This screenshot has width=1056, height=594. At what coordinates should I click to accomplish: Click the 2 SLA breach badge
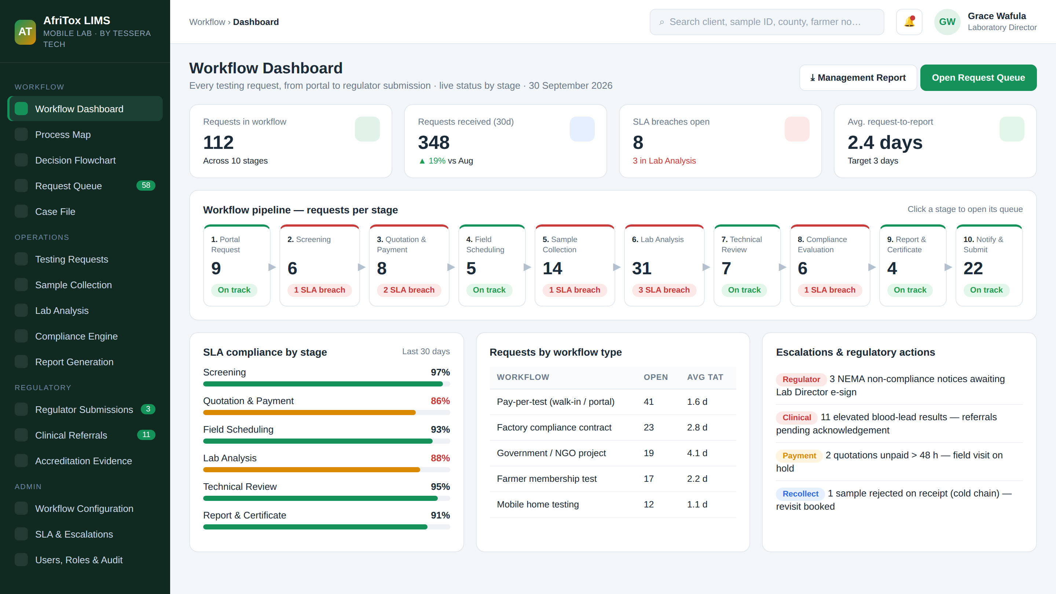pyautogui.click(x=409, y=290)
